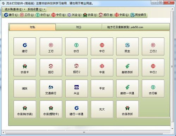
Task: Click the 农信卡 tile
Action: pyautogui.click(x=25, y=67)
